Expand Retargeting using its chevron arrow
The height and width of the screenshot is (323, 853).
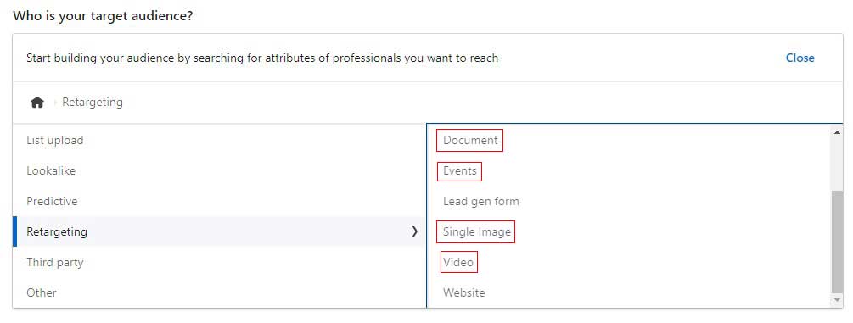pos(414,231)
